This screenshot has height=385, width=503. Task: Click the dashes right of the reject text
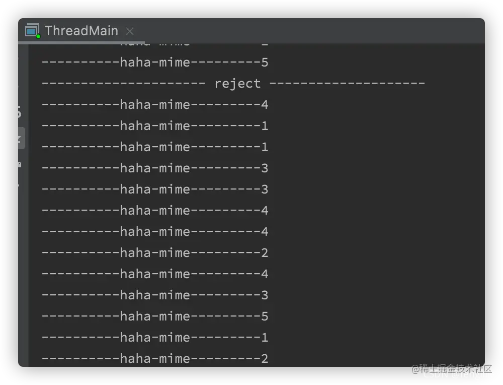coord(348,83)
